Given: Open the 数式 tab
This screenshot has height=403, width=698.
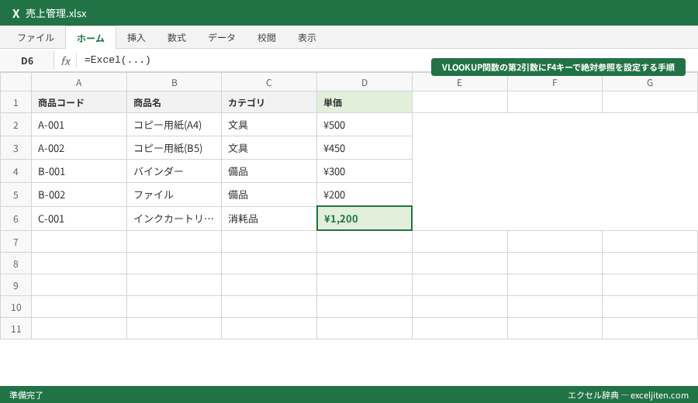Looking at the screenshot, I should [177, 38].
